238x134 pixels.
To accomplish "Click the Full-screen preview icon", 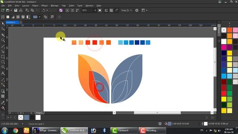I will [x=100, y=10].
